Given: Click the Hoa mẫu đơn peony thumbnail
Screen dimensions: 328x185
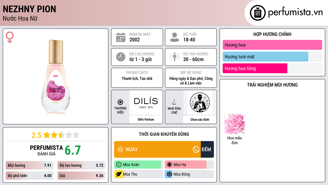Looking at the screenshot, I should point(234,124).
